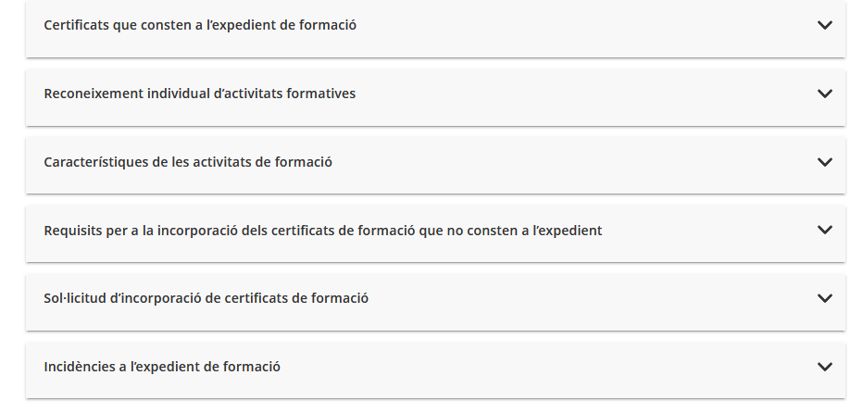Click the chevron beside Certificats que consten
This screenshot has height=413, width=863.
825,25
